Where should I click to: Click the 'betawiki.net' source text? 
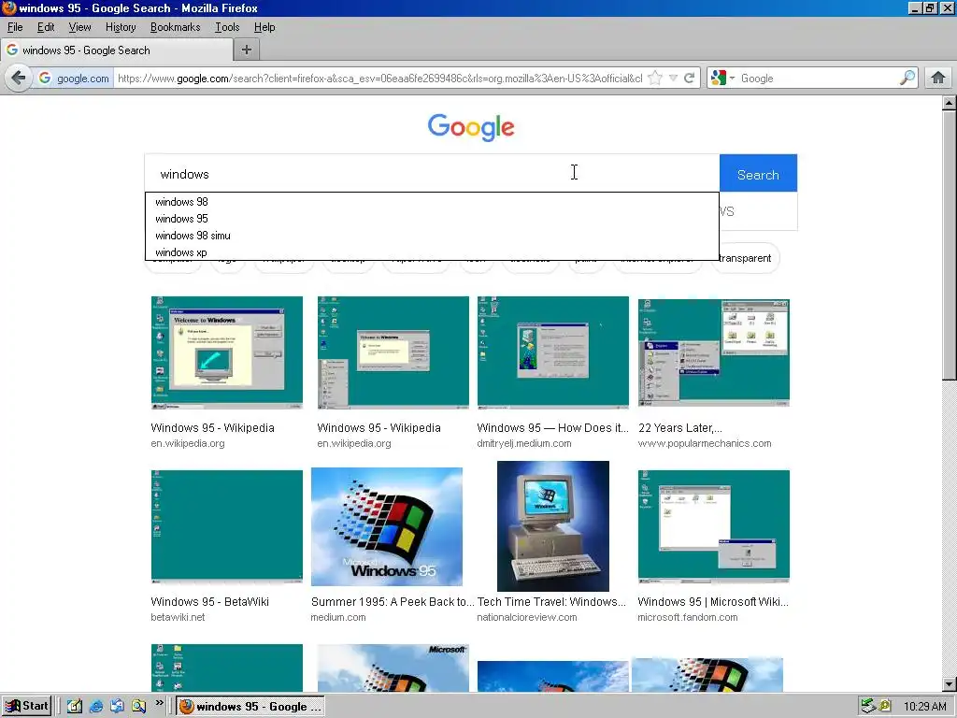[x=178, y=617]
